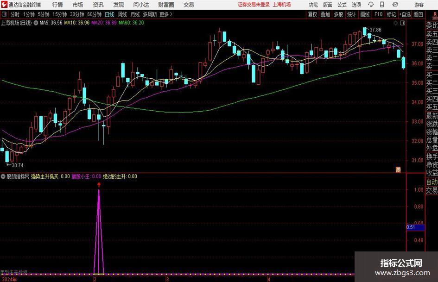
Task: Click the MA60: 36.20 label
Action: pos(131,23)
